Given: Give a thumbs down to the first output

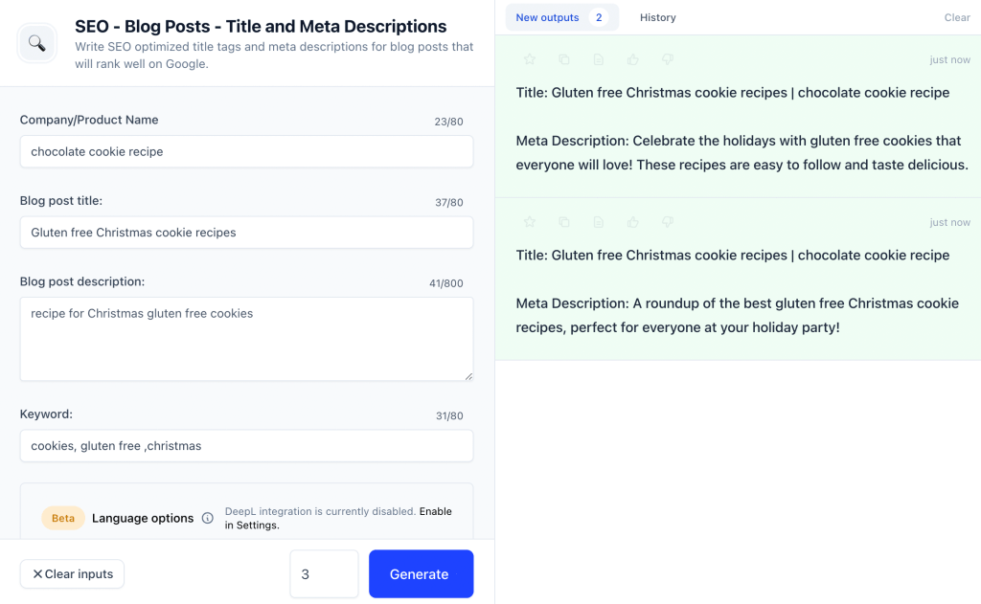Looking at the screenshot, I should coord(667,59).
